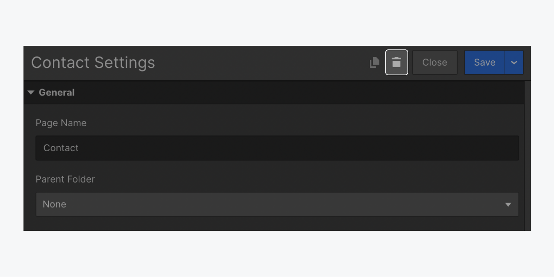Click the Contact text in the name field

click(x=61, y=148)
